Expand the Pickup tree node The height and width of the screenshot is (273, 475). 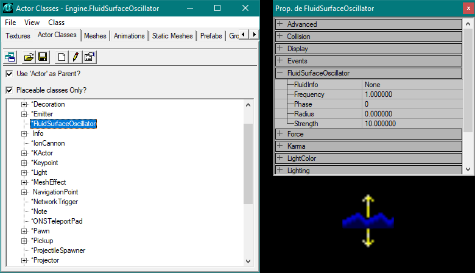(24, 241)
